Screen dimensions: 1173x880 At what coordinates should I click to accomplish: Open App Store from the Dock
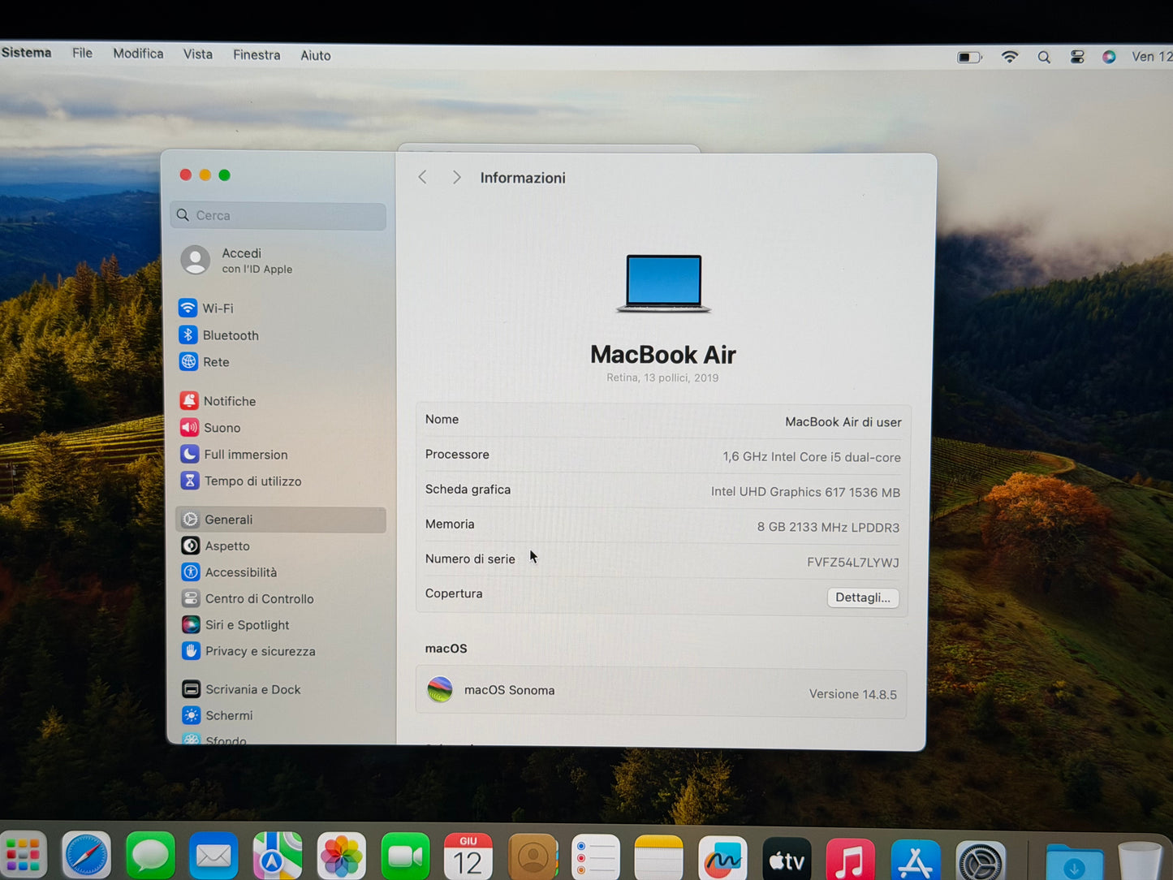pyautogui.click(x=916, y=861)
